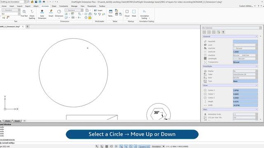Screen dimensions: 264x148
Task: Start the Auto Dimension tool
Action: click(x=42, y=14)
